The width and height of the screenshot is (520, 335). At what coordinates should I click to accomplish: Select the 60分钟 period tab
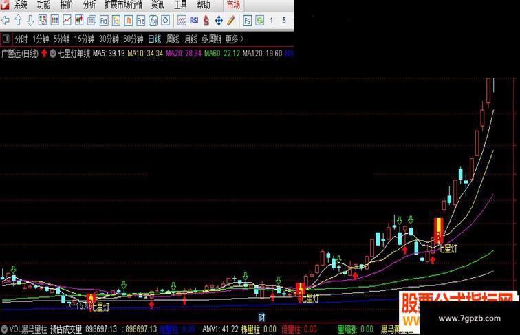(133, 39)
